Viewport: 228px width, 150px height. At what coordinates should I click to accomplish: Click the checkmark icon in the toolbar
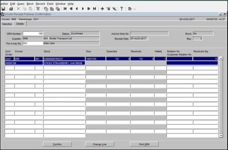coord(135,9)
